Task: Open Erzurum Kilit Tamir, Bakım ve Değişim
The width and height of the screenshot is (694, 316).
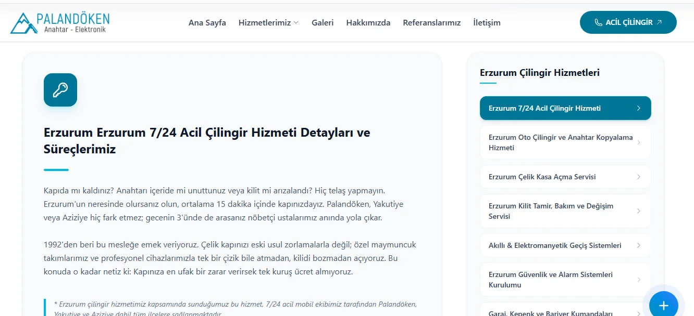Action: (565, 211)
